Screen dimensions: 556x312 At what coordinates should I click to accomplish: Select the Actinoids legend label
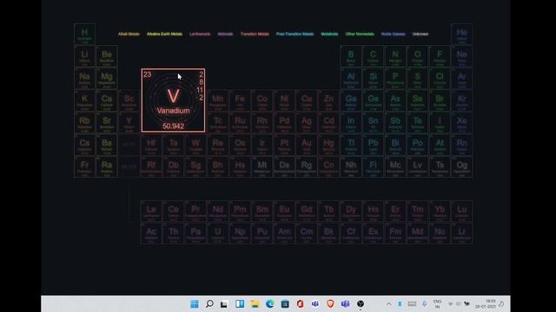[x=225, y=34]
